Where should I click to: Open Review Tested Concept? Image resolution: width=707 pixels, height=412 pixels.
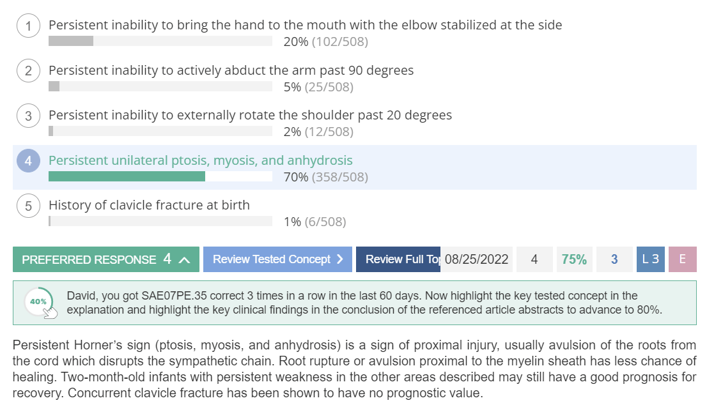pos(277,259)
